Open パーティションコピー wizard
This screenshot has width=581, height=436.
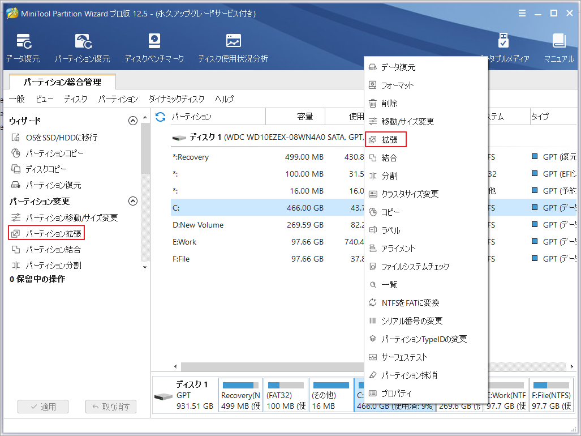point(53,153)
